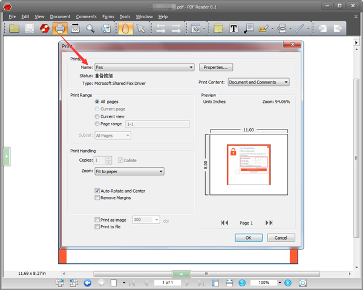Click the Fit width icon in bottom bar
The width and height of the screenshot is (363, 290).
229,283
